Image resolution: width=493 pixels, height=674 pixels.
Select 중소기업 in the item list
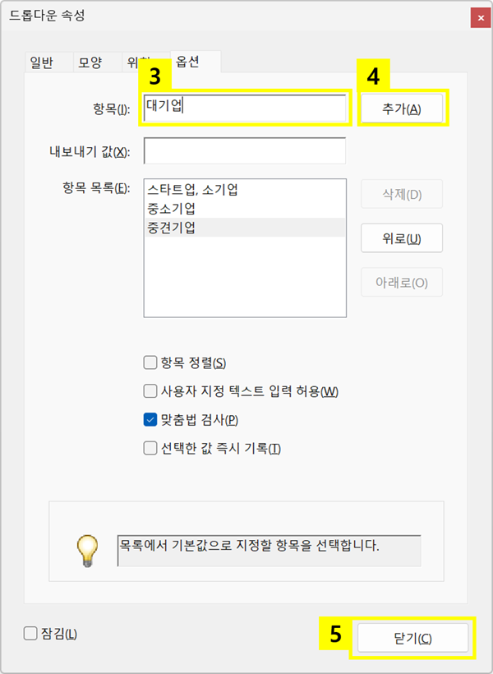click(x=172, y=209)
